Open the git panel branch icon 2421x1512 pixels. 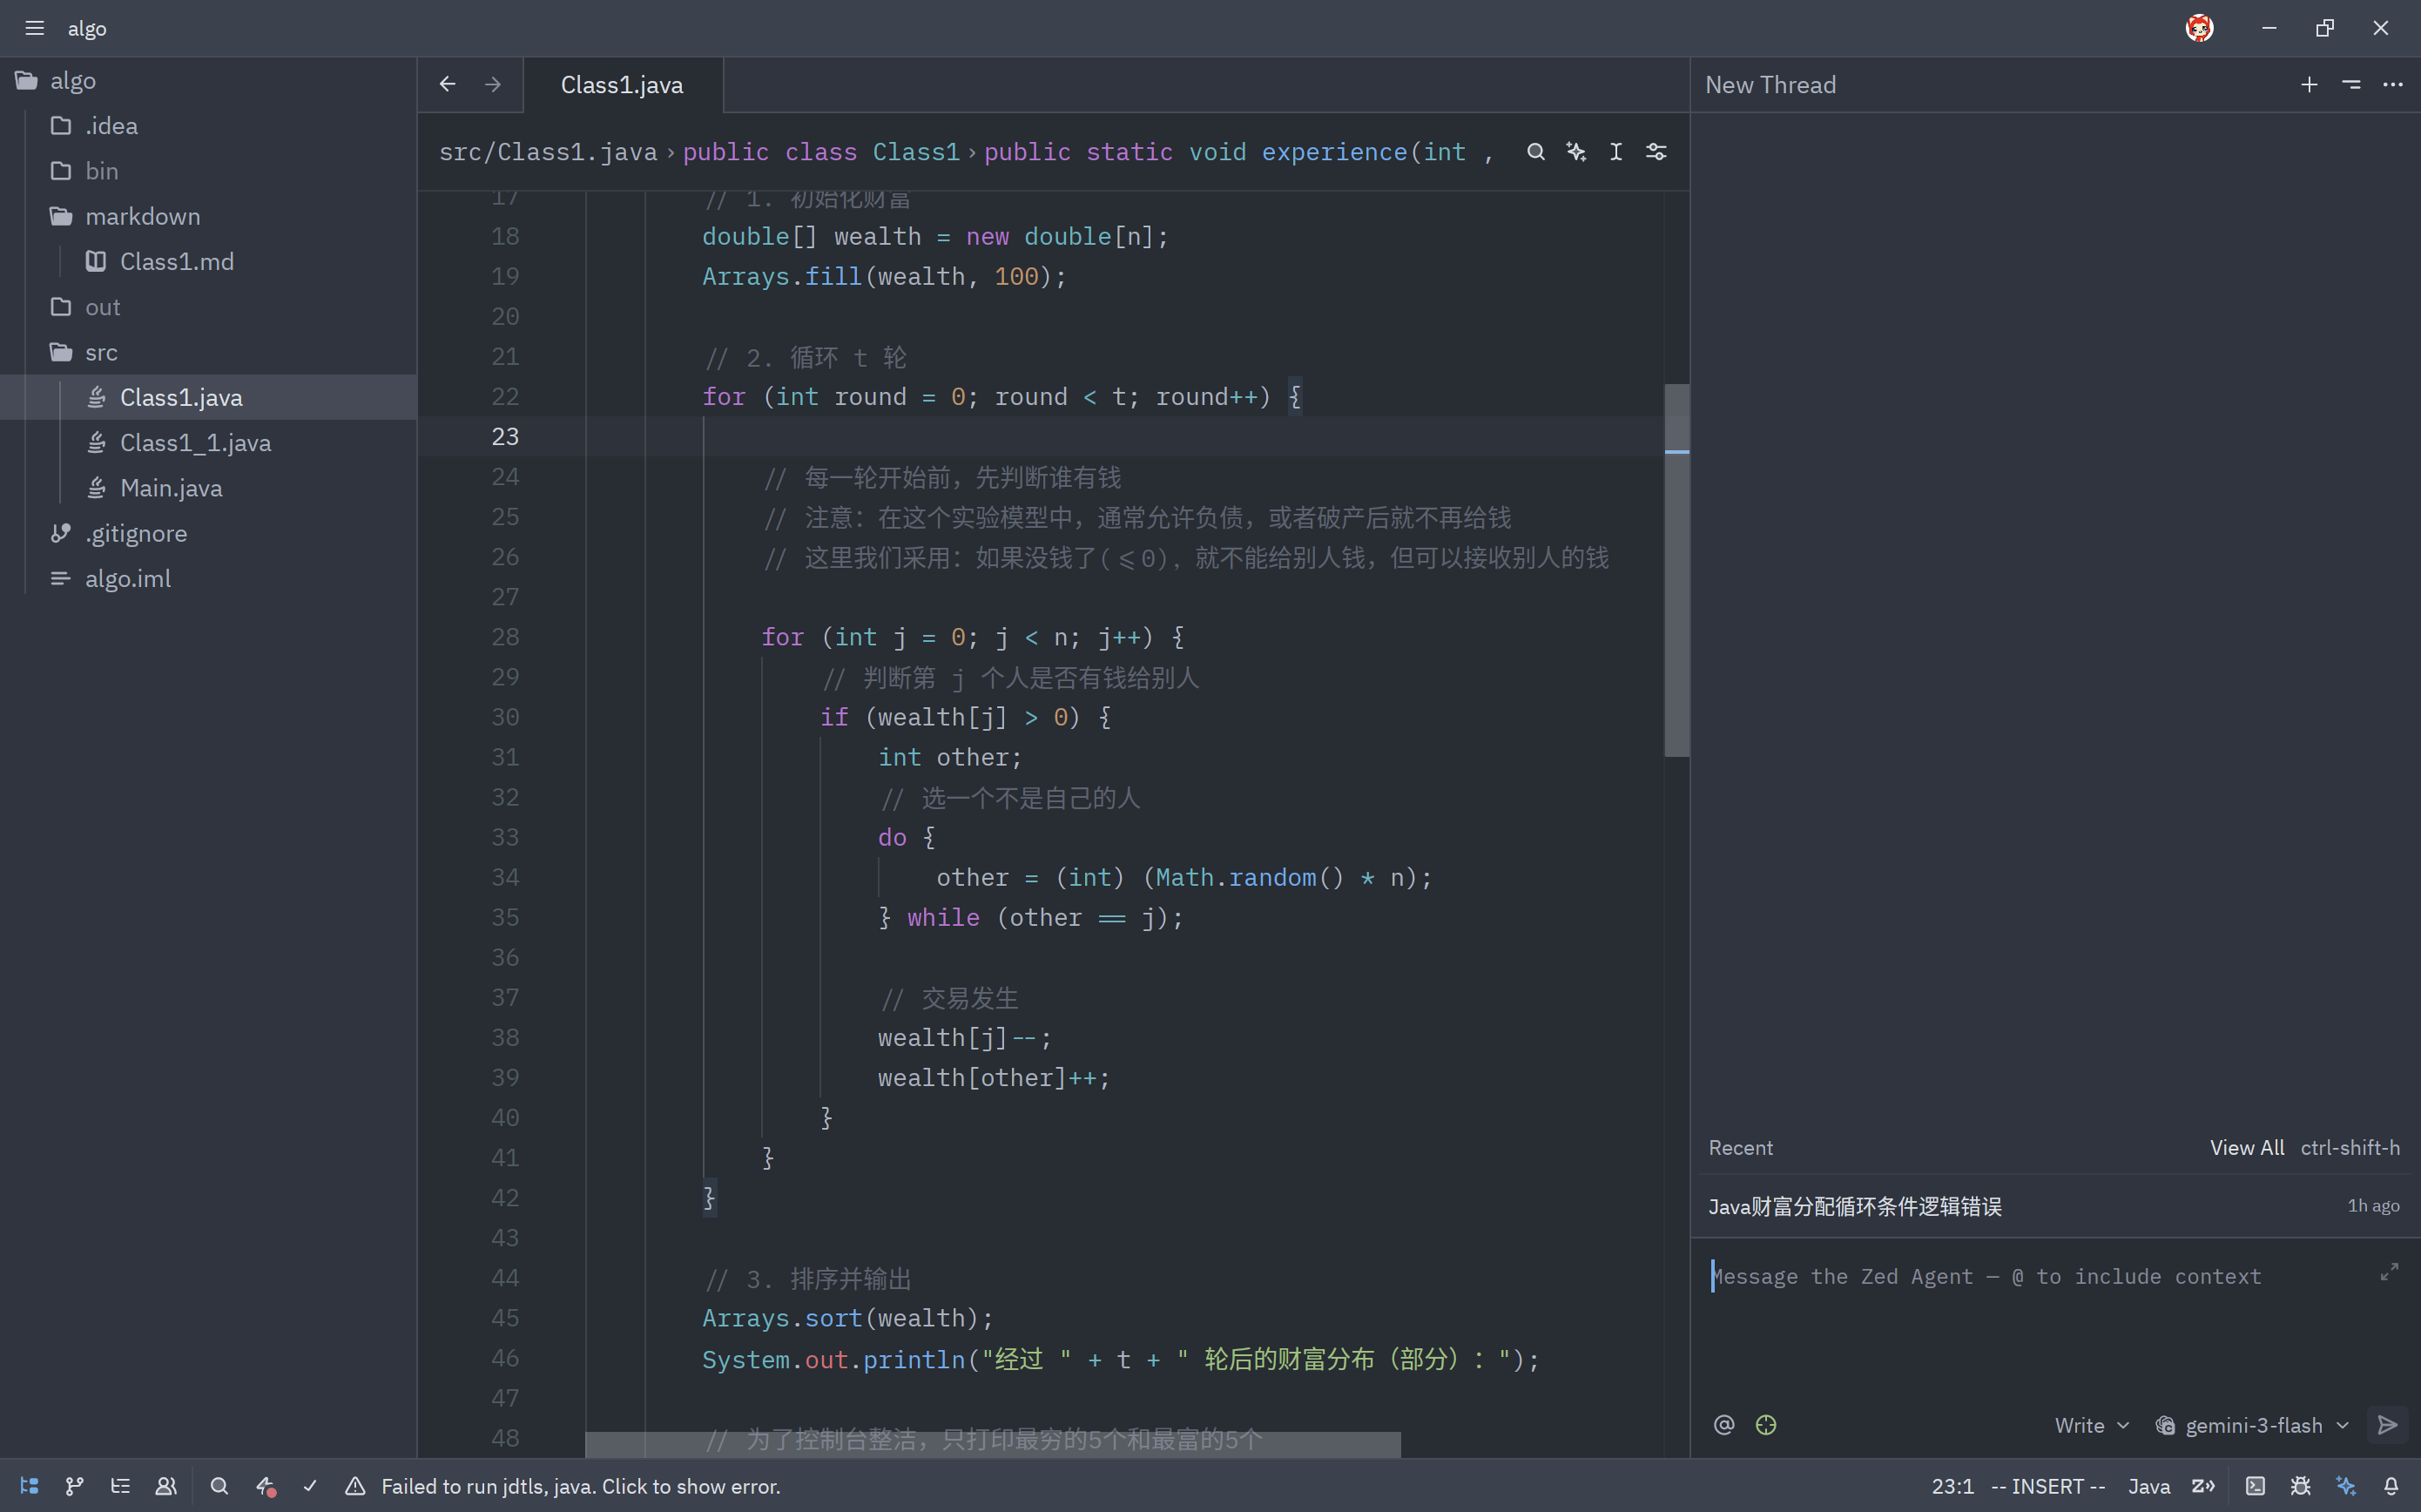click(74, 1486)
